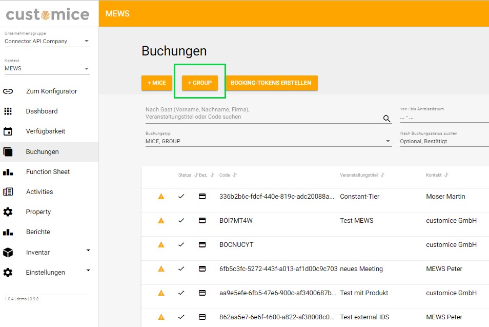Click the Buchungen stack icon in sidebar
Image resolution: width=489 pixels, height=327 pixels.
8,152
